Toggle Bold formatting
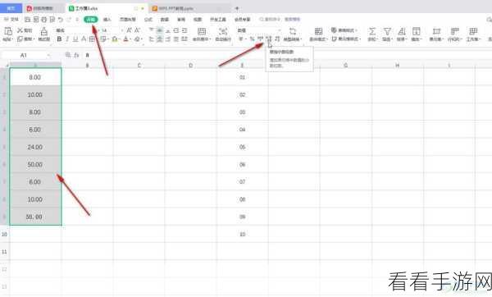The width and height of the screenshot is (492, 297). 59,39
